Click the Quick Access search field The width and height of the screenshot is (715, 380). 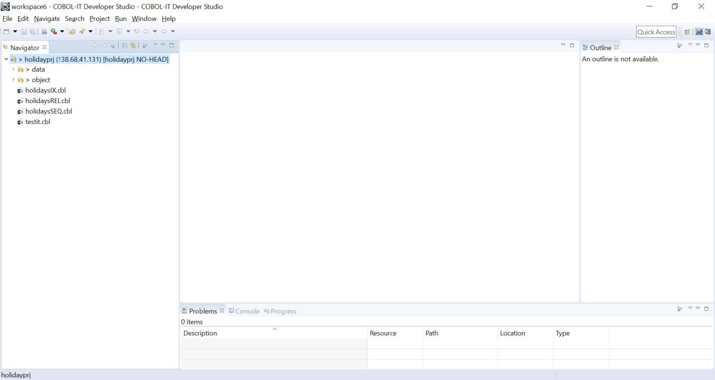point(655,32)
